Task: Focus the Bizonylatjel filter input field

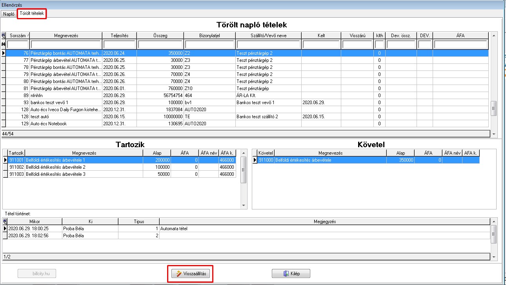Action: (209, 44)
